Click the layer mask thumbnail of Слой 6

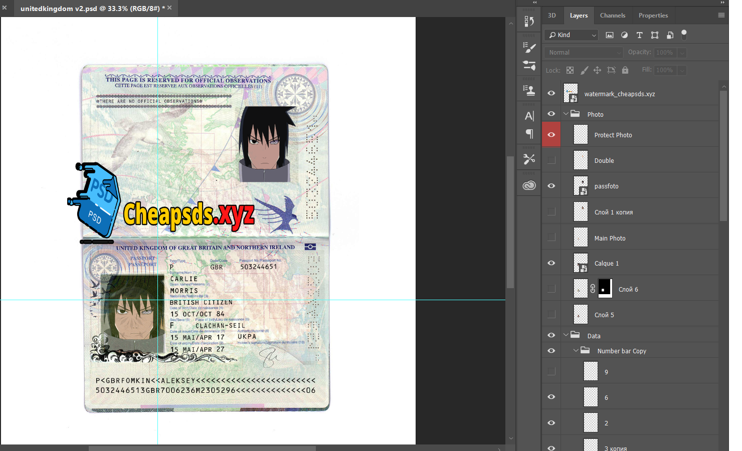(x=605, y=289)
